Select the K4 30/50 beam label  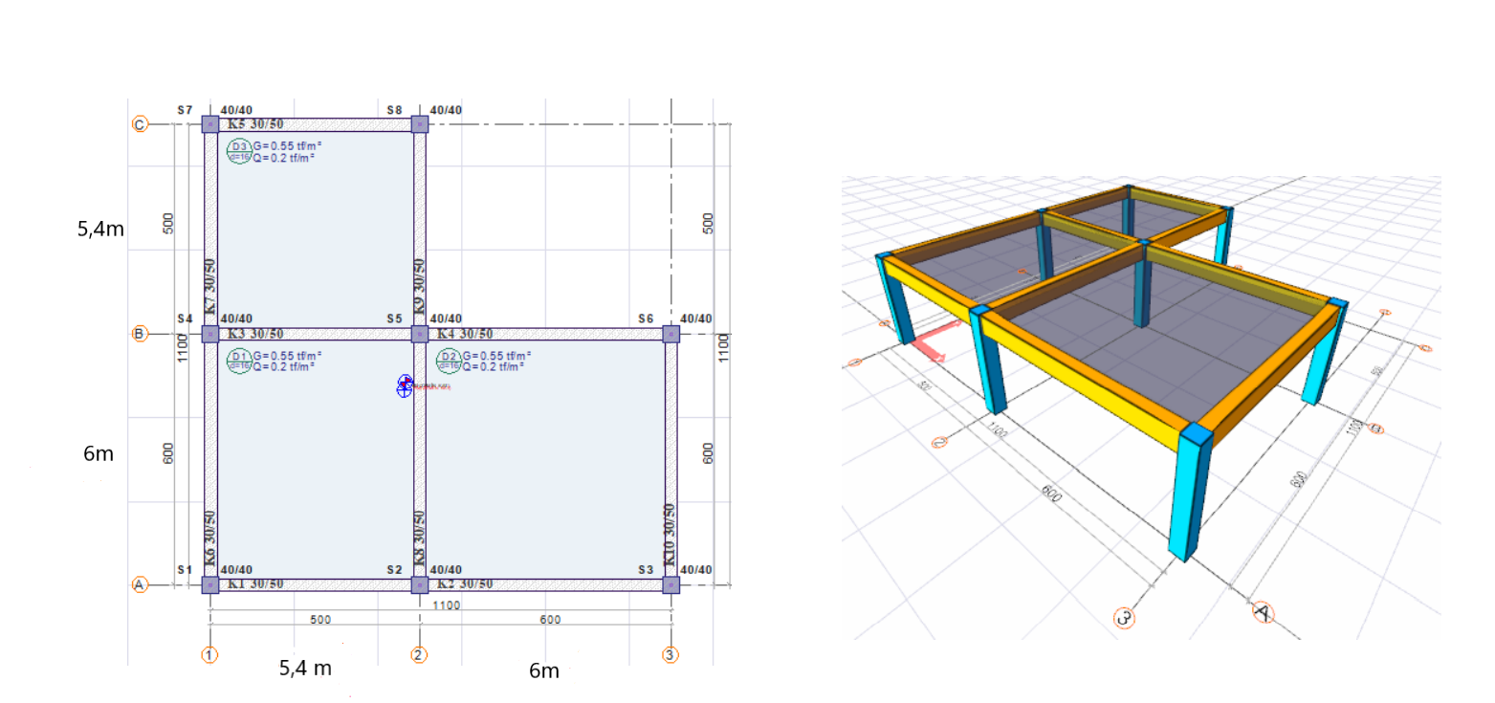coord(464,333)
